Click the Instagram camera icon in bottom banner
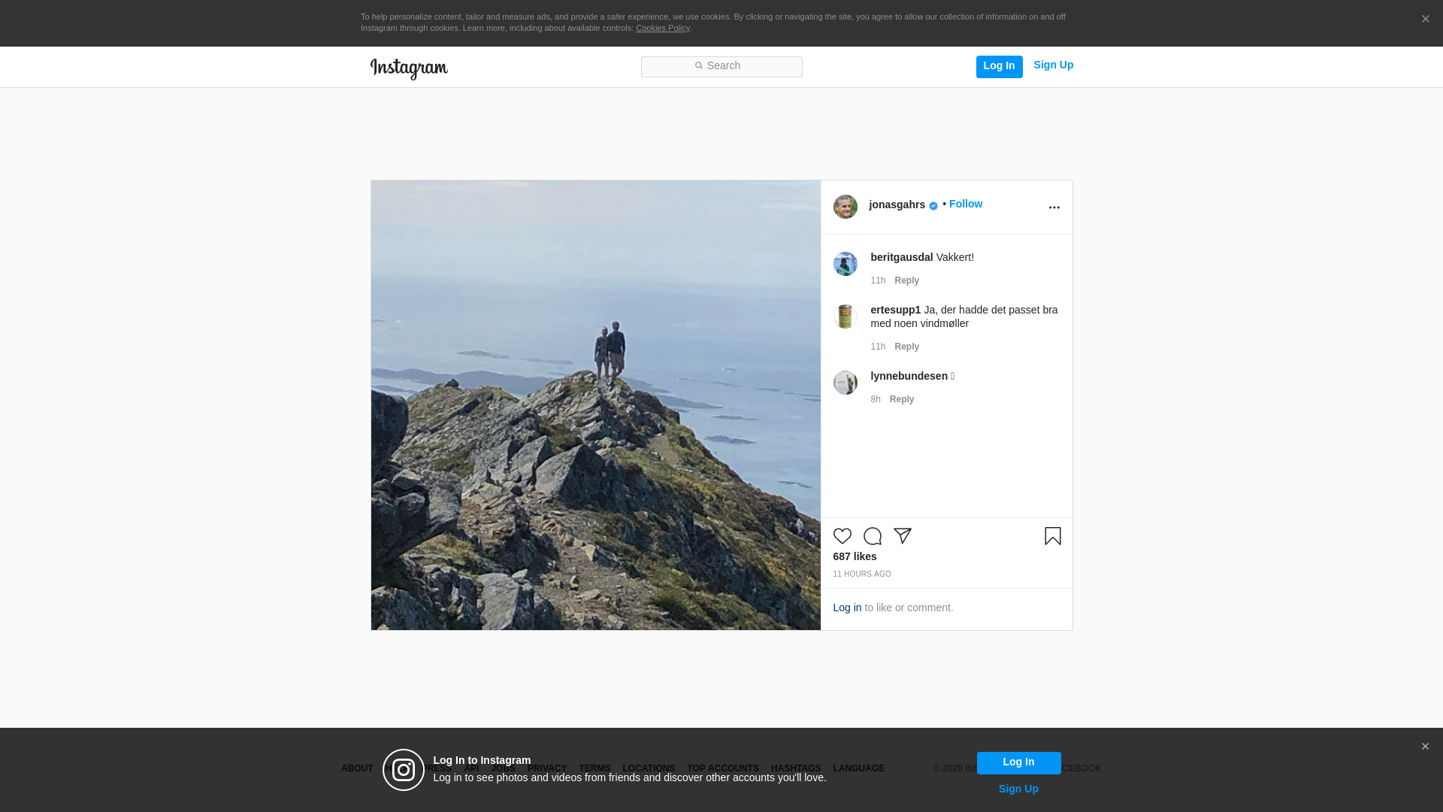The width and height of the screenshot is (1443, 812). pyautogui.click(x=404, y=770)
